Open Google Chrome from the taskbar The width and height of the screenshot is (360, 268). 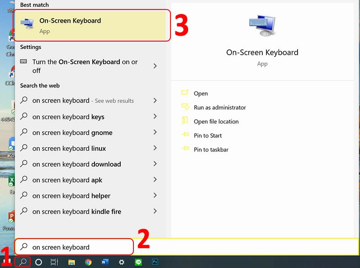click(x=88, y=262)
